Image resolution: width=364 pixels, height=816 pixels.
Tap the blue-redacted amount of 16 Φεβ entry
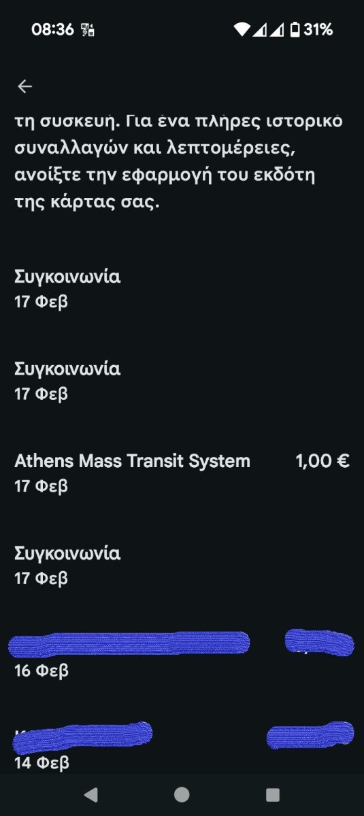click(319, 643)
